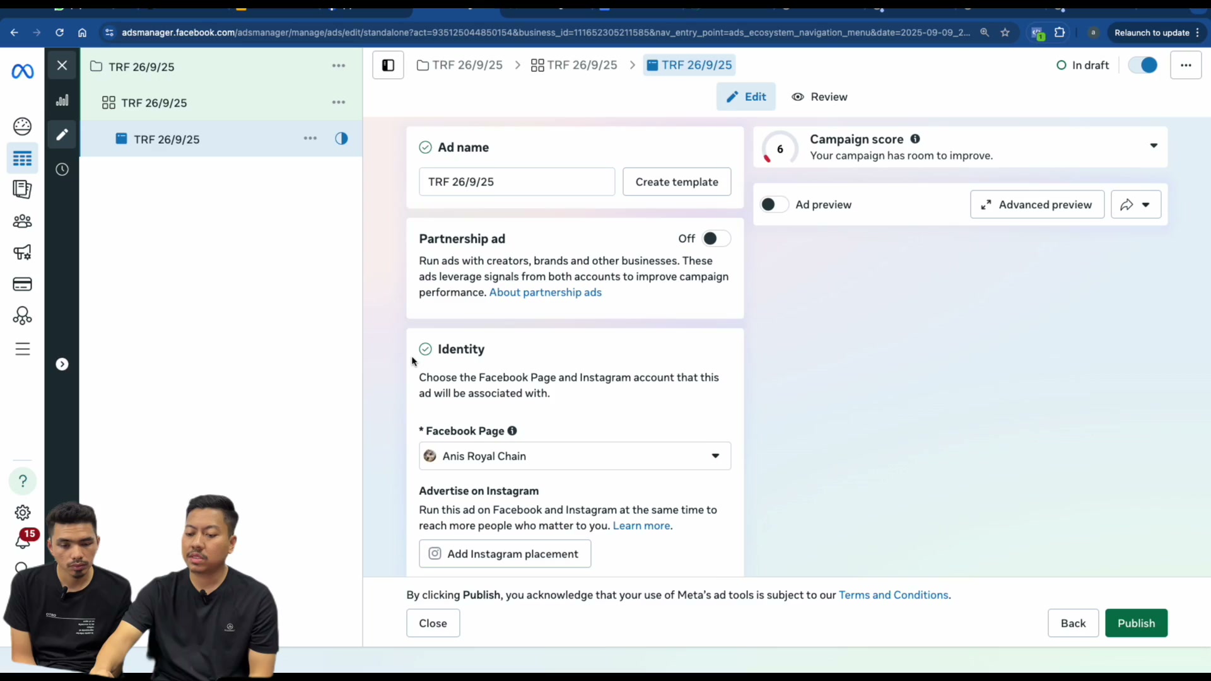Open Settings gear icon in sidebar

(x=23, y=513)
